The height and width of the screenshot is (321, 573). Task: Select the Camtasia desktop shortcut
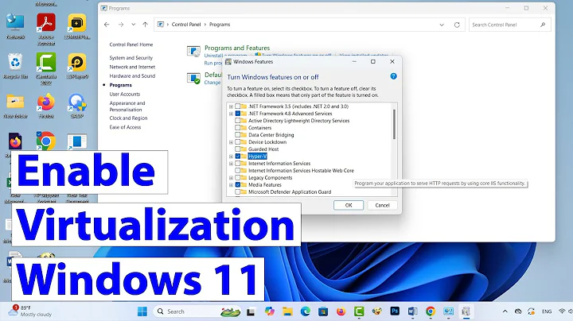click(x=46, y=68)
